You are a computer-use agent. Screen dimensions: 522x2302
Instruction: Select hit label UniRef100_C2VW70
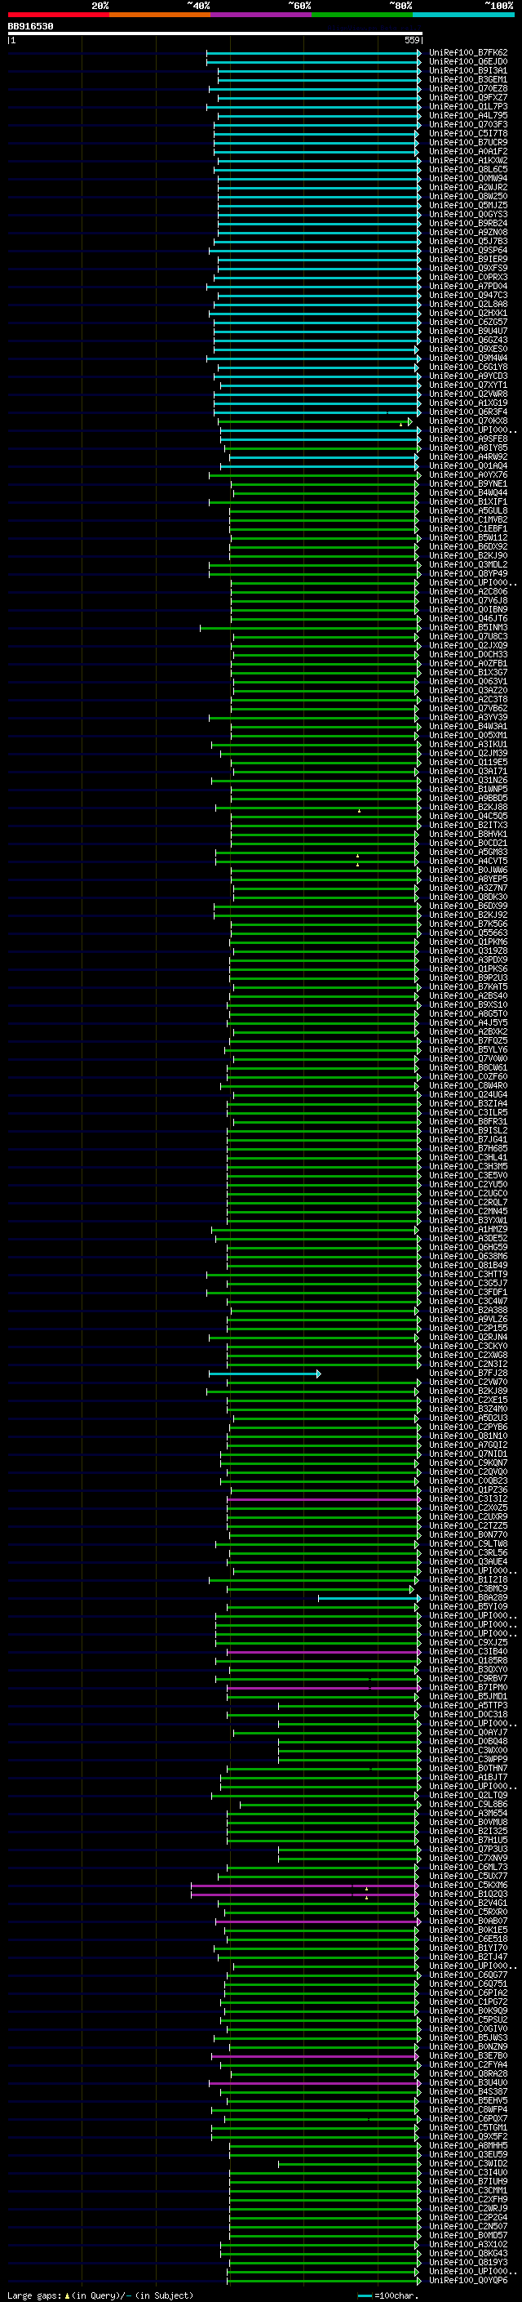[468, 1383]
